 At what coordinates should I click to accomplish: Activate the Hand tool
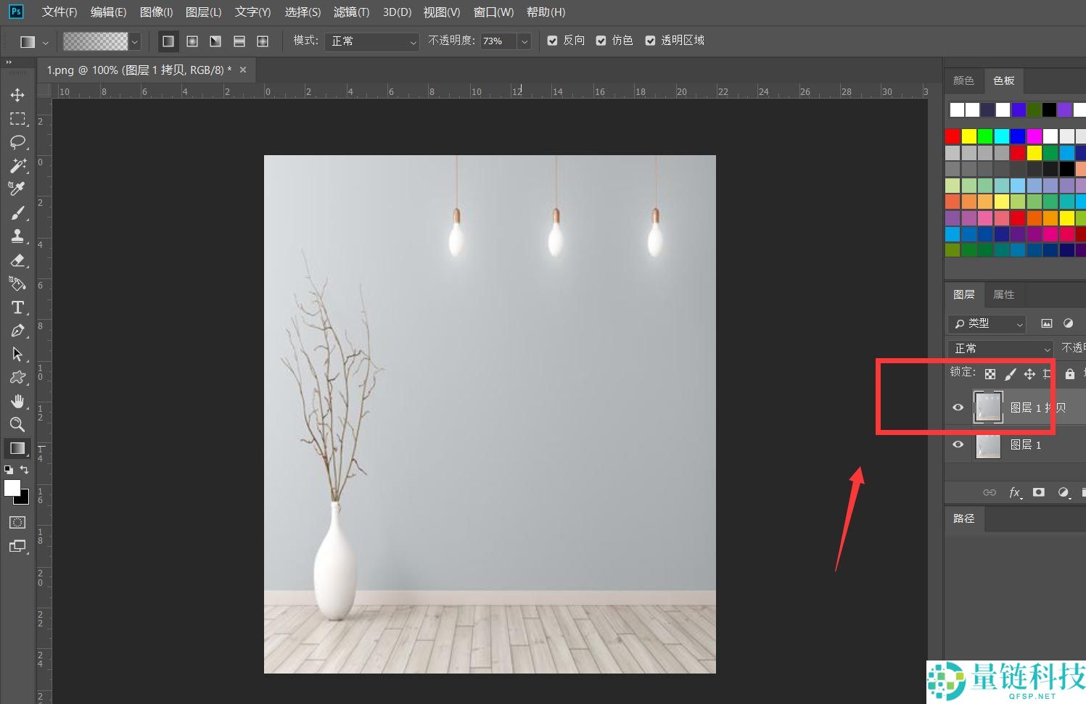click(17, 401)
